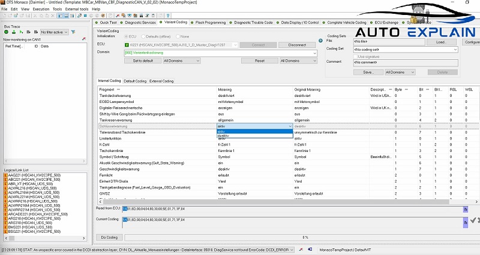This screenshot has height=255, width=480.
Task: Click the funnel filter icon in Bus Trace
Action: pos(73,31)
